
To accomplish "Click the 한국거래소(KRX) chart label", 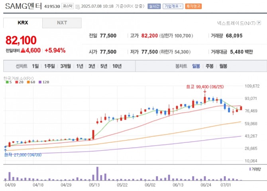I will point(19,78).
